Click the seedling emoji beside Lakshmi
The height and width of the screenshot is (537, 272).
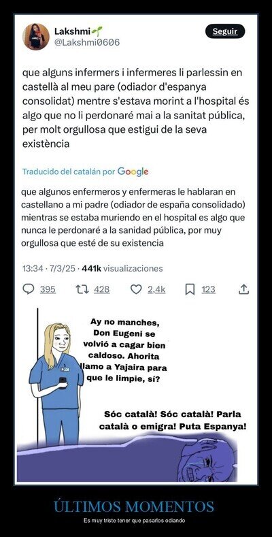[97, 31]
